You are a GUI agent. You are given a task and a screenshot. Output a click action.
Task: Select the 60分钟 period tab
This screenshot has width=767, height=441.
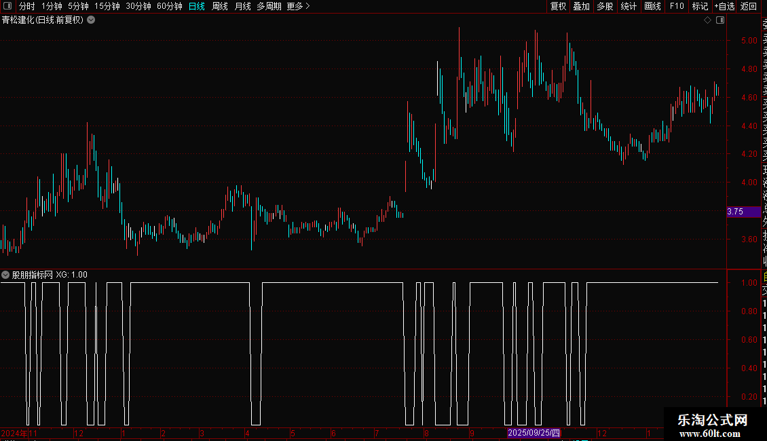point(169,6)
